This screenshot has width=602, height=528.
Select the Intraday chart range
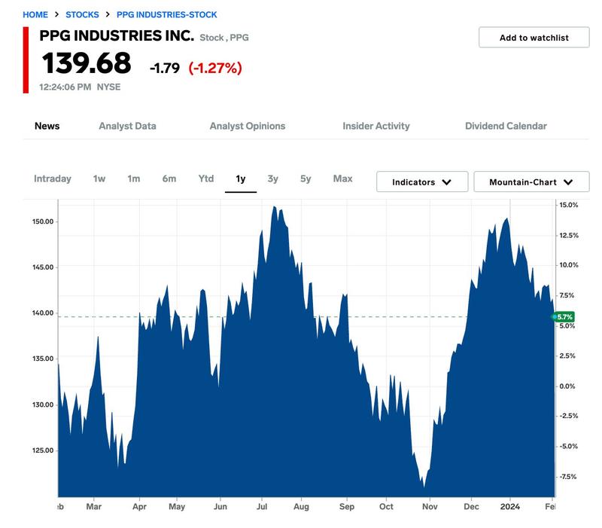pos(53,179)
